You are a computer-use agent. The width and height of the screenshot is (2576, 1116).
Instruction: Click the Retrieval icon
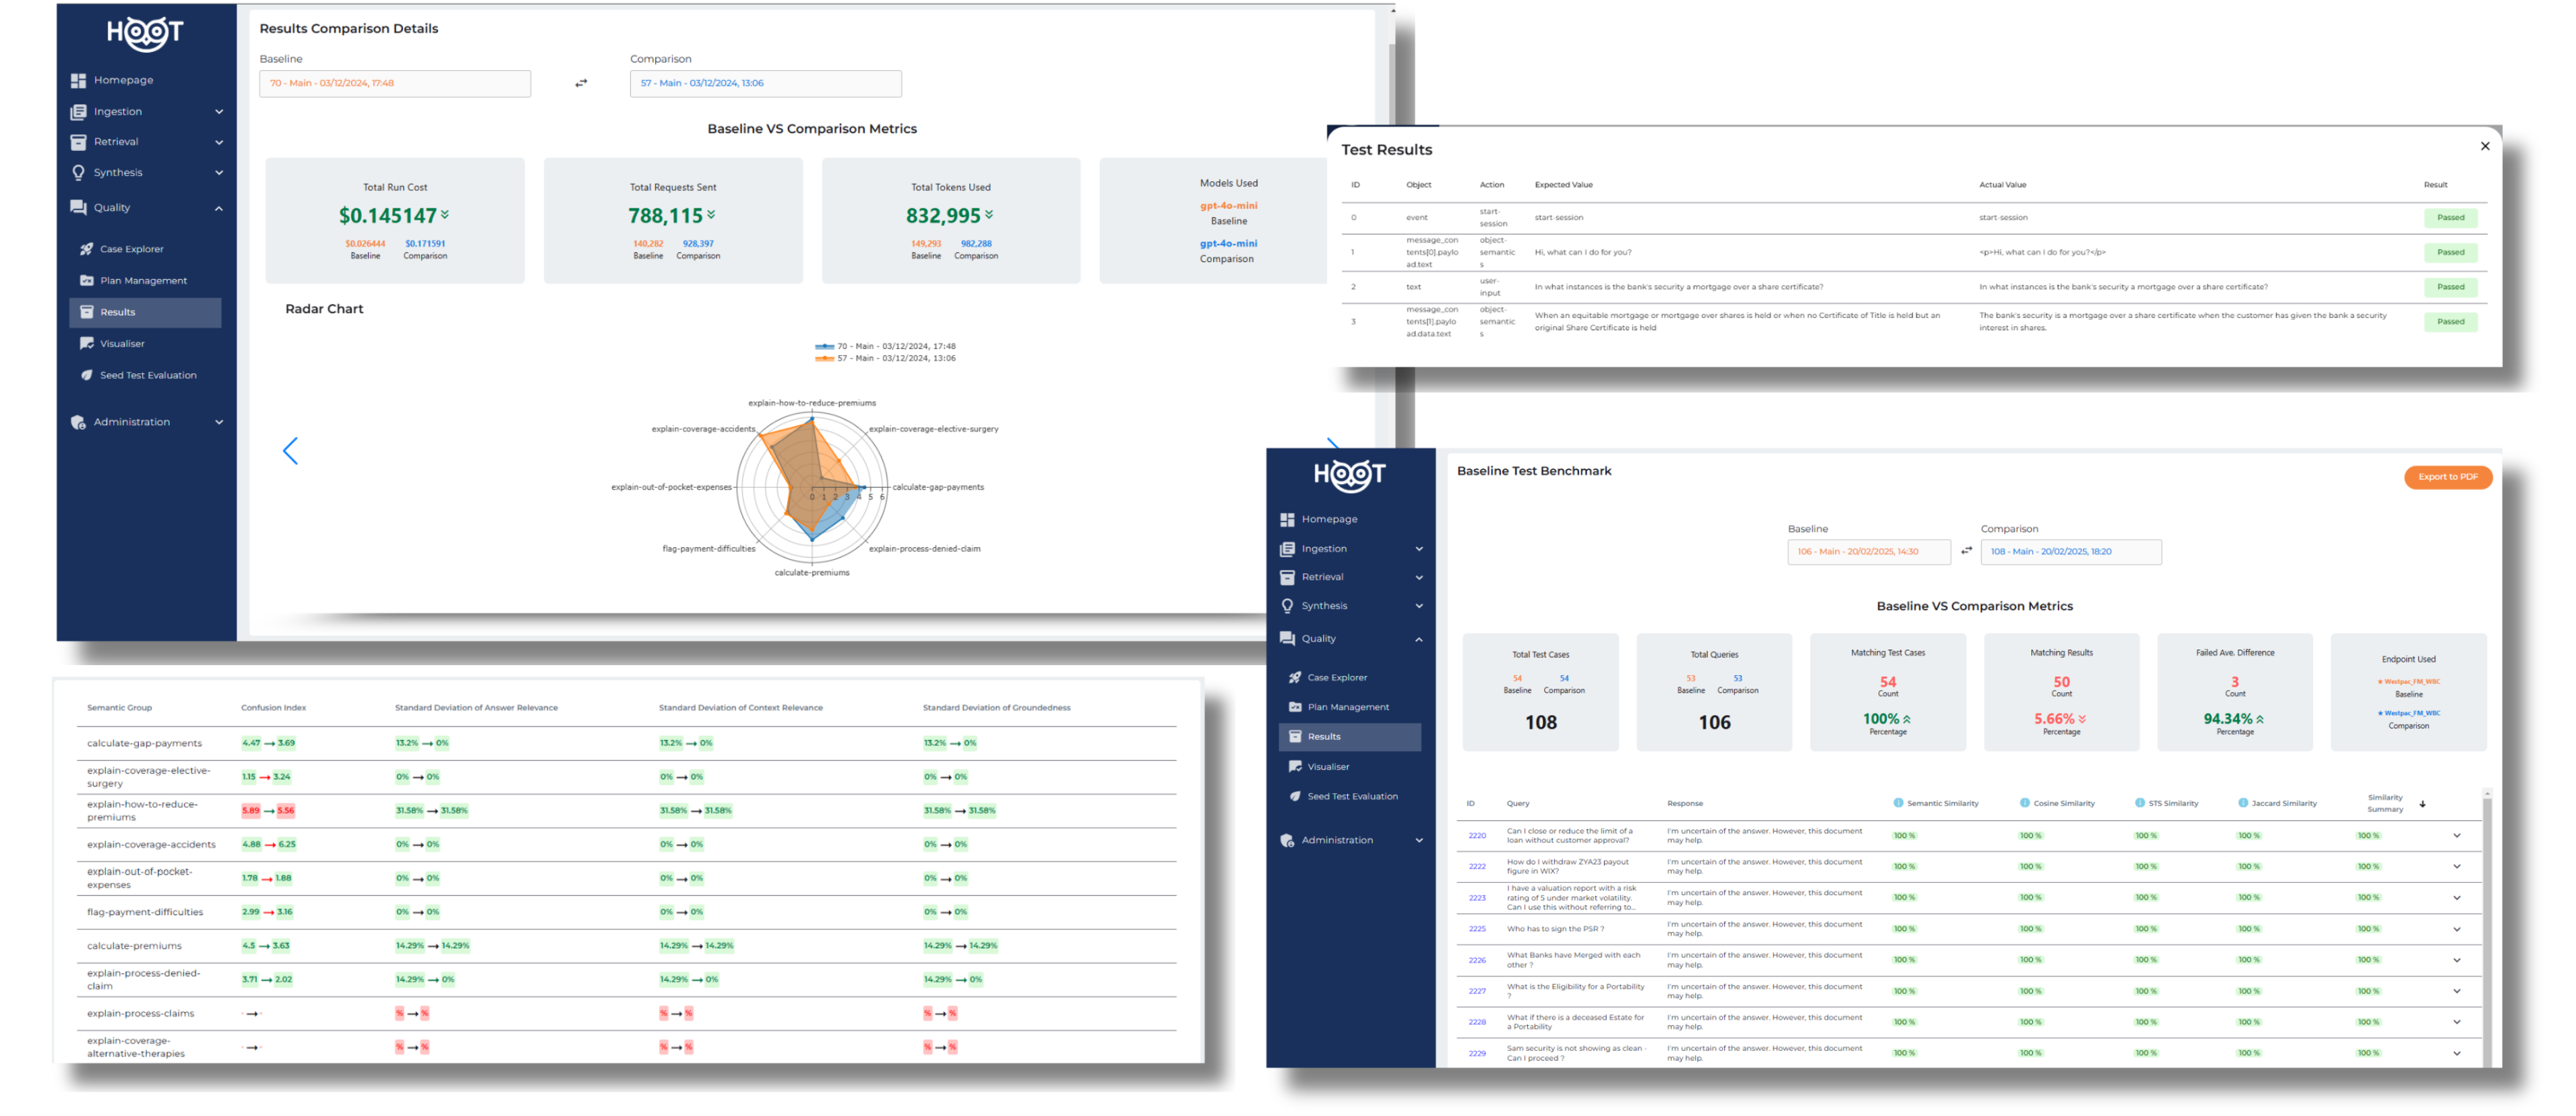pyautogui.click(x=79, y=141)
